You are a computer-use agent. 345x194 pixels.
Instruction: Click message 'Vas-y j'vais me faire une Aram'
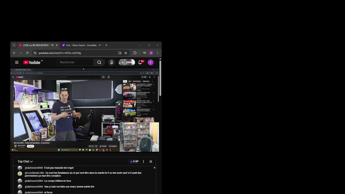tap(69, 187)
